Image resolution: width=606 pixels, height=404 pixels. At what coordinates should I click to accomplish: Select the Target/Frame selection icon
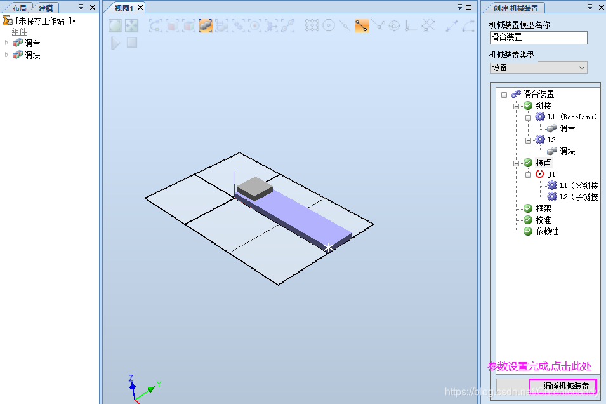click(254, 26)
